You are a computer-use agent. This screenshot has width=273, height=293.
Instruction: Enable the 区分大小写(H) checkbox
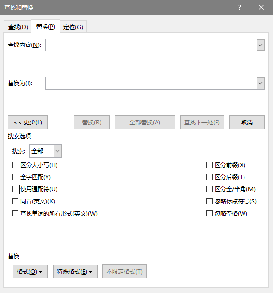click(15, 165)
